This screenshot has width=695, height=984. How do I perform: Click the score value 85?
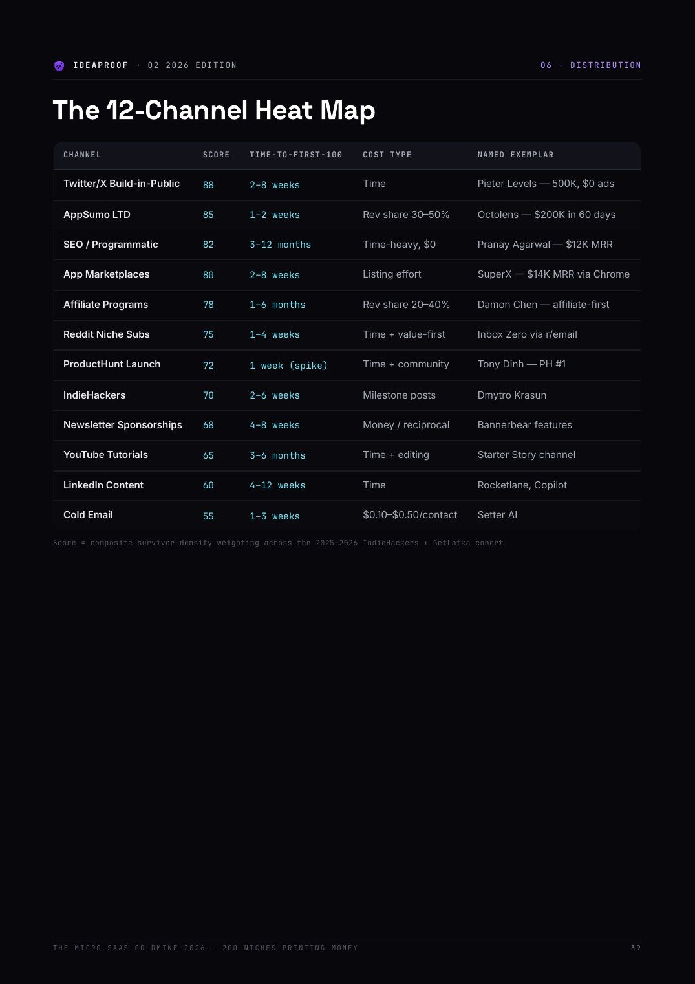208,215
